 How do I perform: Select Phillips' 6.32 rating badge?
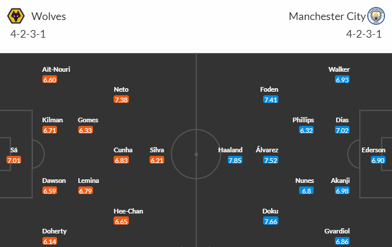306,130
